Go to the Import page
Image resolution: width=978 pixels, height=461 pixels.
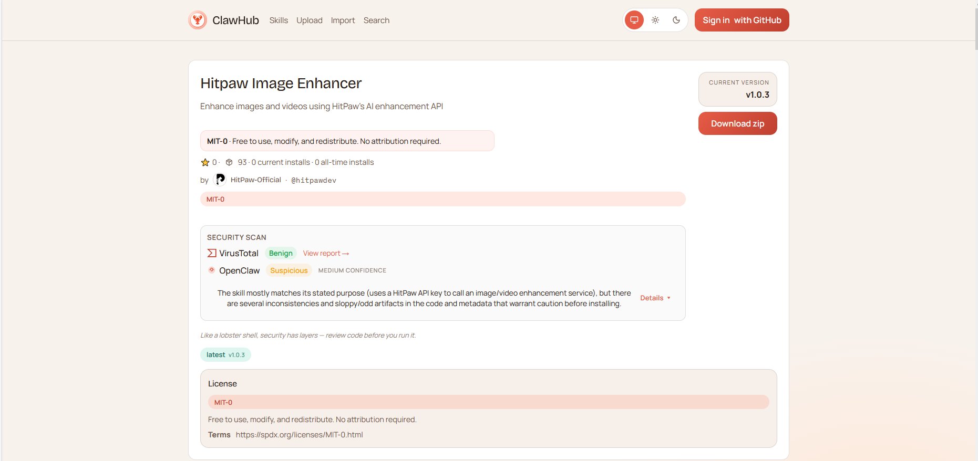(343, 20)
